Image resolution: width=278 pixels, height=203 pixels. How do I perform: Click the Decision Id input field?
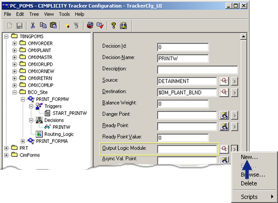(183, 47)
